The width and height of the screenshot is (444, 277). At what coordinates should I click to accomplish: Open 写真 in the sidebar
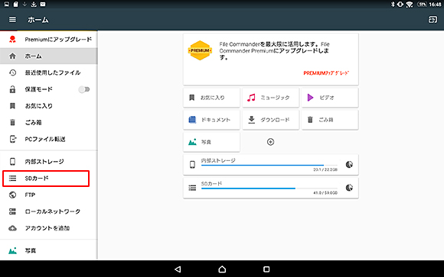click(48, 250)
